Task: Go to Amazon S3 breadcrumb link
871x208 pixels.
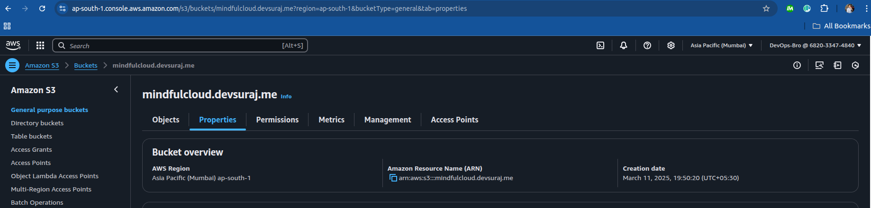Action: point(42,65)
